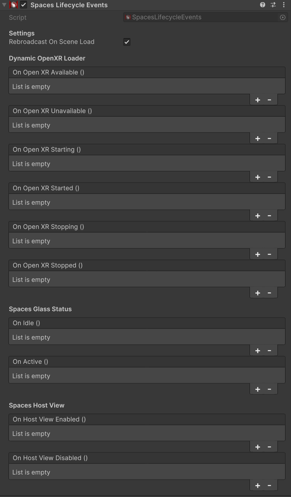Add listener to On Open XR Starting
The image size is (291, 497).
[x=258, y=177]
